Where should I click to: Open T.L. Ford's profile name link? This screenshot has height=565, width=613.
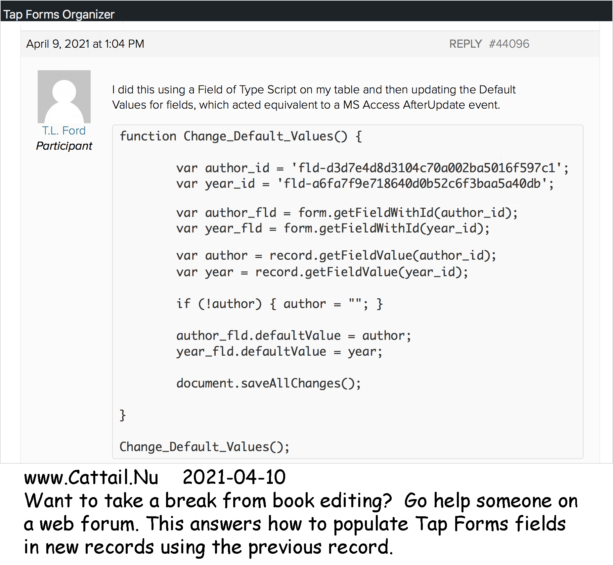click(x=64, y=130)
